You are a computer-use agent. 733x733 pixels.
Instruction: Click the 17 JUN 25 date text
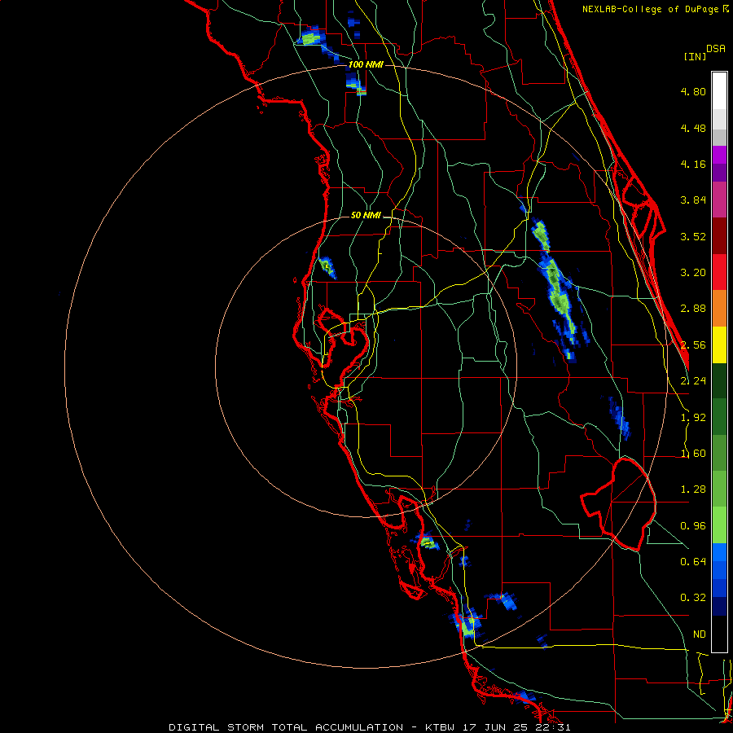tap(495, 727)
